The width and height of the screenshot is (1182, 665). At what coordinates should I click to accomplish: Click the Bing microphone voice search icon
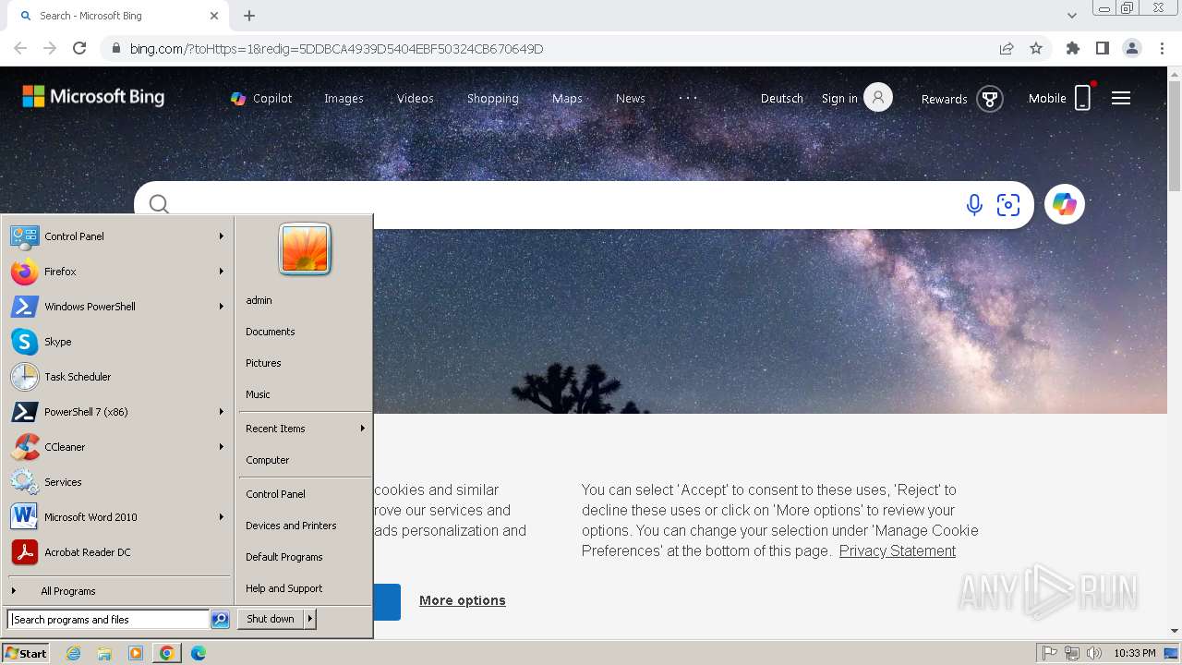pos(974,205)
